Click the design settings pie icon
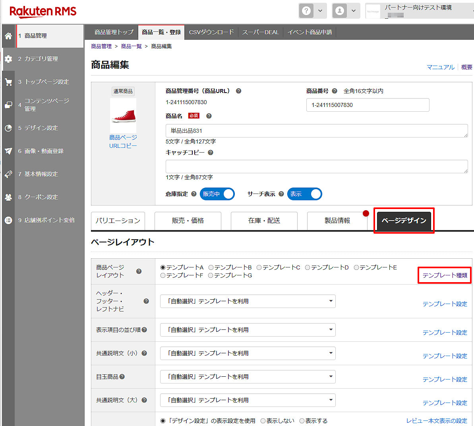The image size is (474, 426). tap(8, 128)
